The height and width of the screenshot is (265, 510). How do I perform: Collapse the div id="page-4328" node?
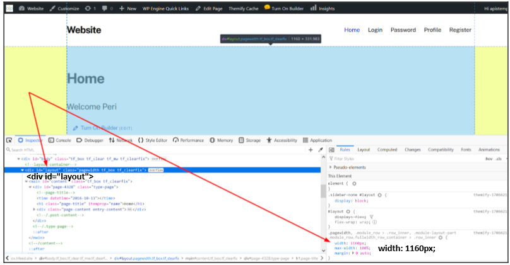coord(30,187)
